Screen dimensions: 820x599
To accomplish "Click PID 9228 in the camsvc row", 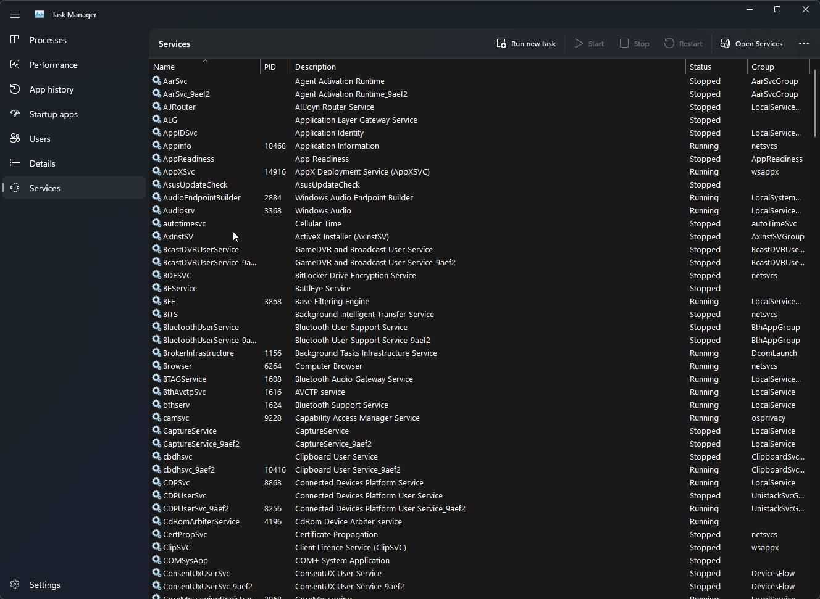I will (273, 418).
